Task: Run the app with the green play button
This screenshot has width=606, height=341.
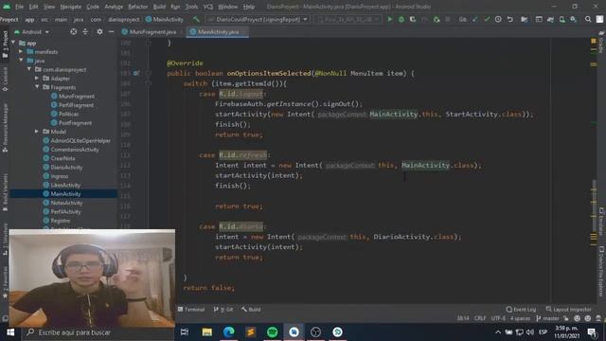Action: tap(389, 19)
